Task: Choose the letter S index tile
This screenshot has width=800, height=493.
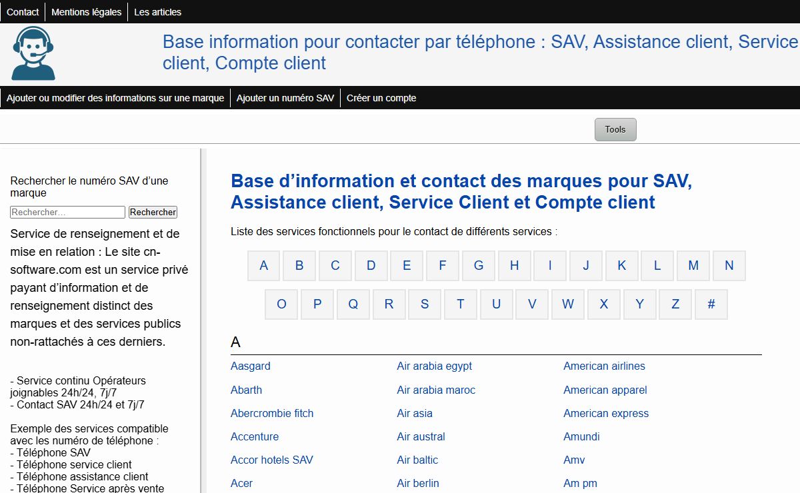Action: point(425,304)
